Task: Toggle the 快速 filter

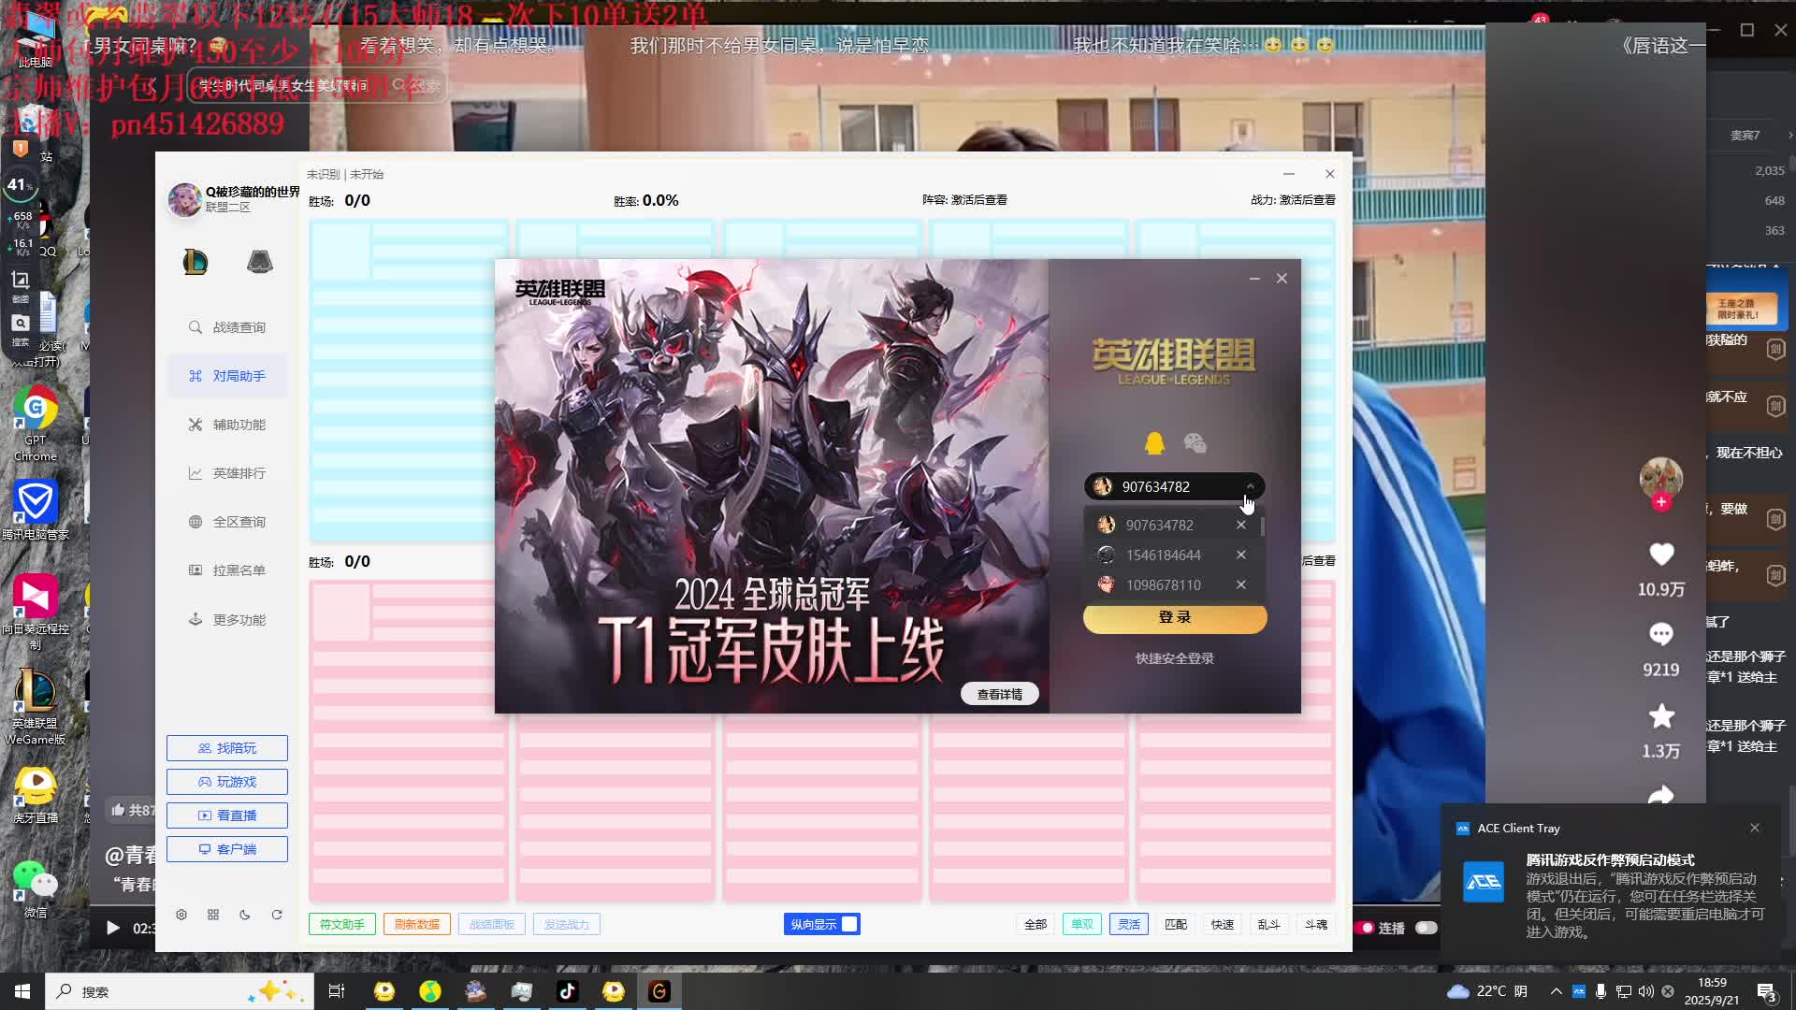Action: [1223, 924]
